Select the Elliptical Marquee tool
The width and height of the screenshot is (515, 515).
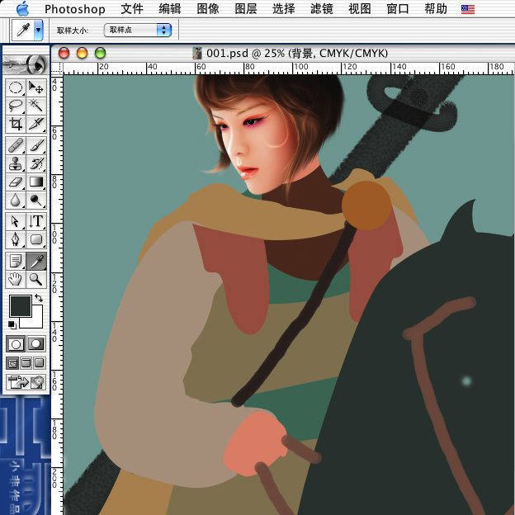[16, 87]
